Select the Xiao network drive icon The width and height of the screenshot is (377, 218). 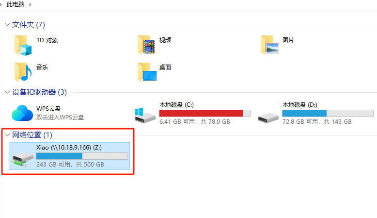[22, 159]
